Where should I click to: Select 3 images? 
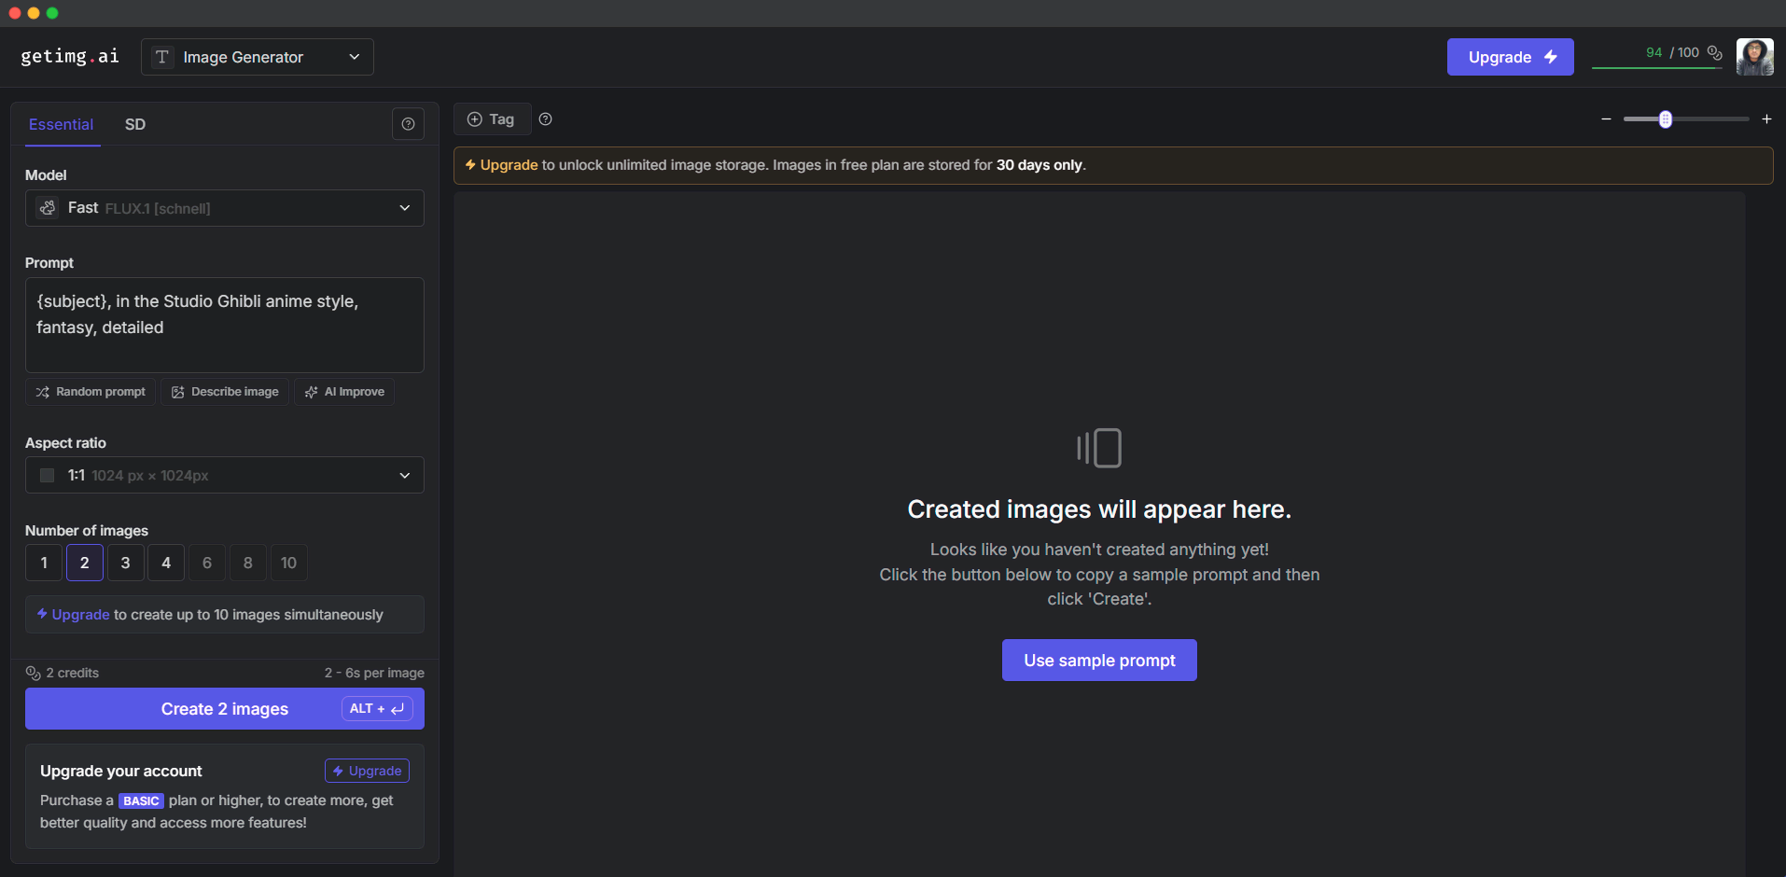(125, 563)
